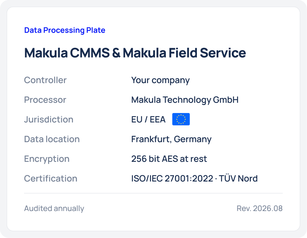Screen dimensions: 307x238
Task: Select Makula Technology GmbH text
Action: 185,100
